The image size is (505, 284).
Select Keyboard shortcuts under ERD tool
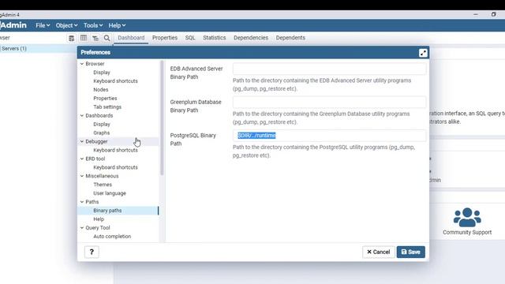click(115, 167)
